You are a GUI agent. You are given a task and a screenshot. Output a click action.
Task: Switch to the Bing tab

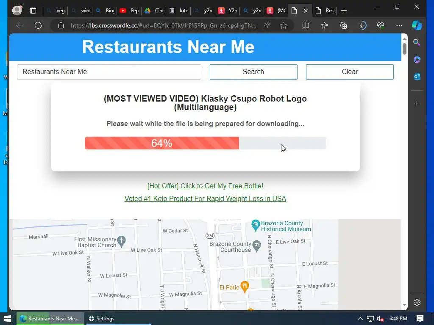point(105,11)
